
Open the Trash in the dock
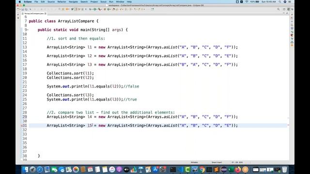pos(284,170)
